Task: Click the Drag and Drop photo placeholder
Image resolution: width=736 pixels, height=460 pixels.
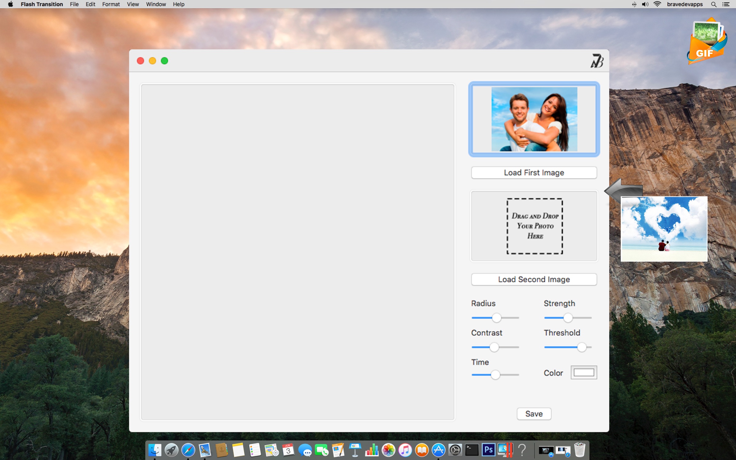Action: pos(535,226)
